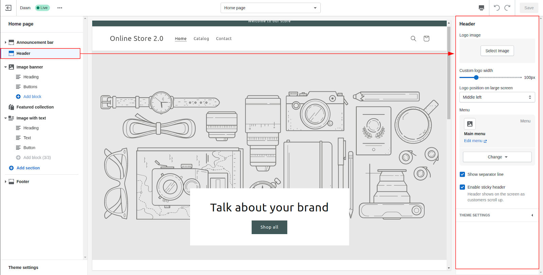Select the Header section in sidebar
543x275 pixels.
(40, 53)
